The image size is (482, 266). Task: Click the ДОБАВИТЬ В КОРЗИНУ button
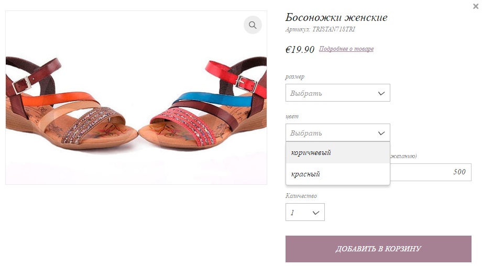(378, 249)
